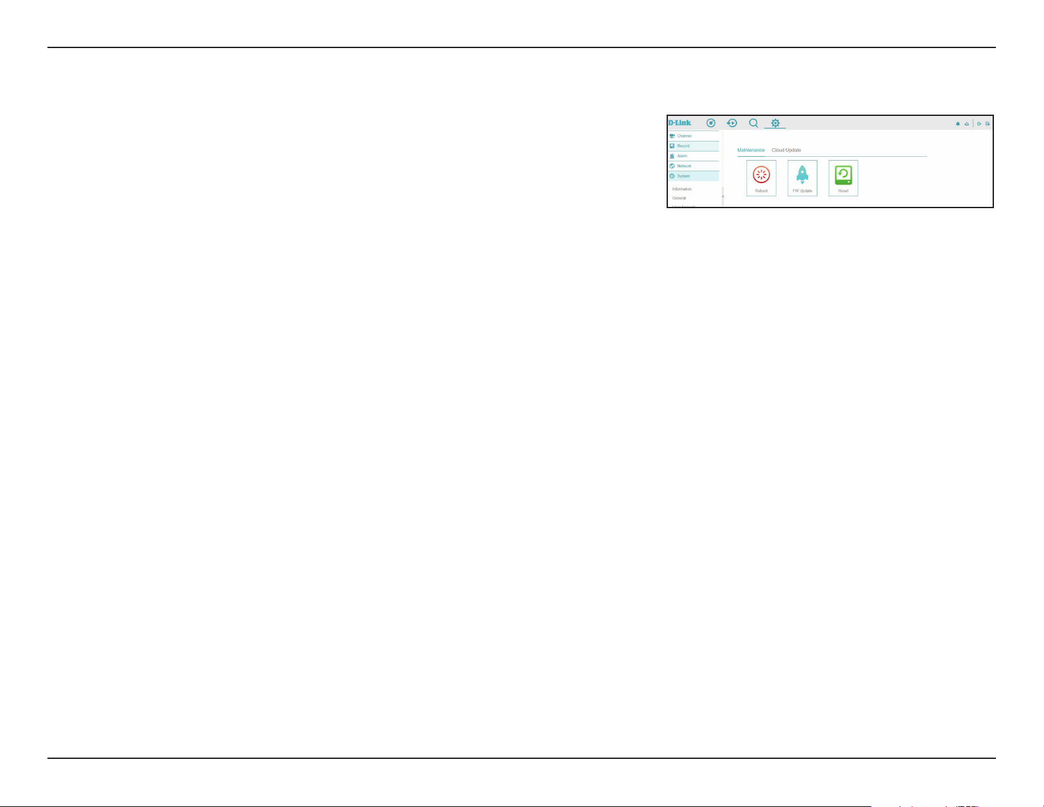
Task: Click the Reset button
Action: [843, 178]
